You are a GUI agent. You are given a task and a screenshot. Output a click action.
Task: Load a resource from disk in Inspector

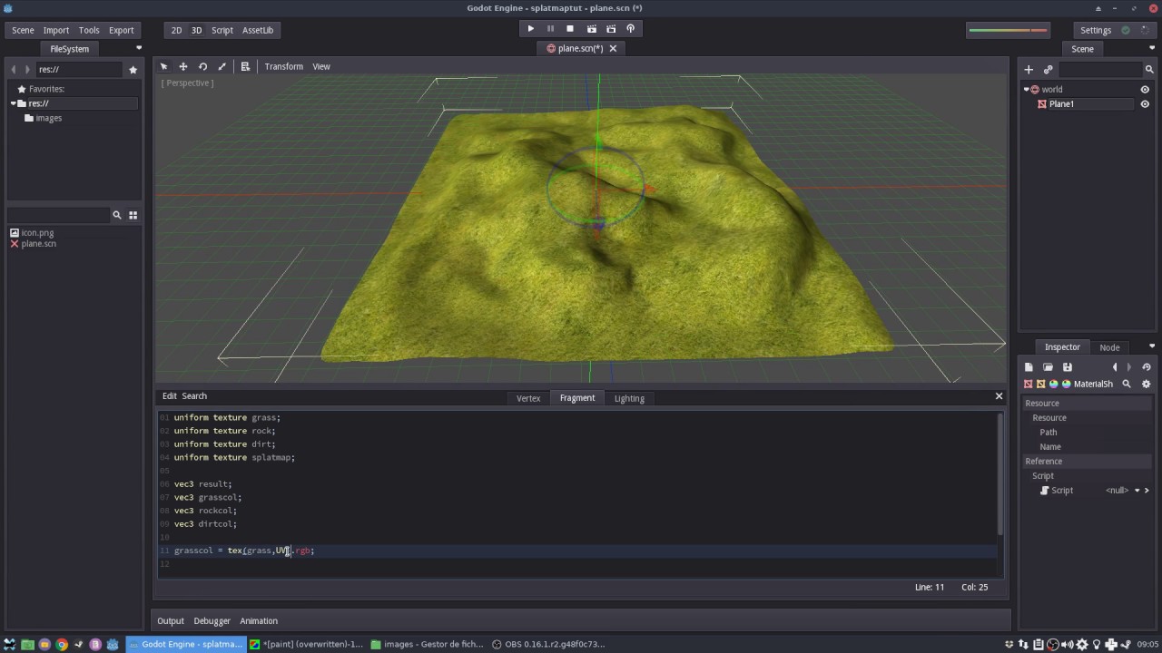coord(1048,367)
